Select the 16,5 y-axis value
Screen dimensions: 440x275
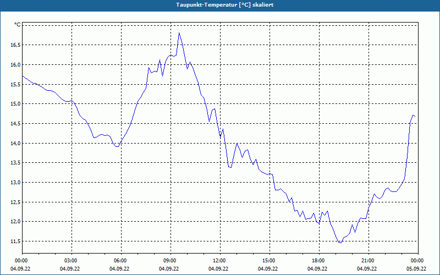coord(16,45)
